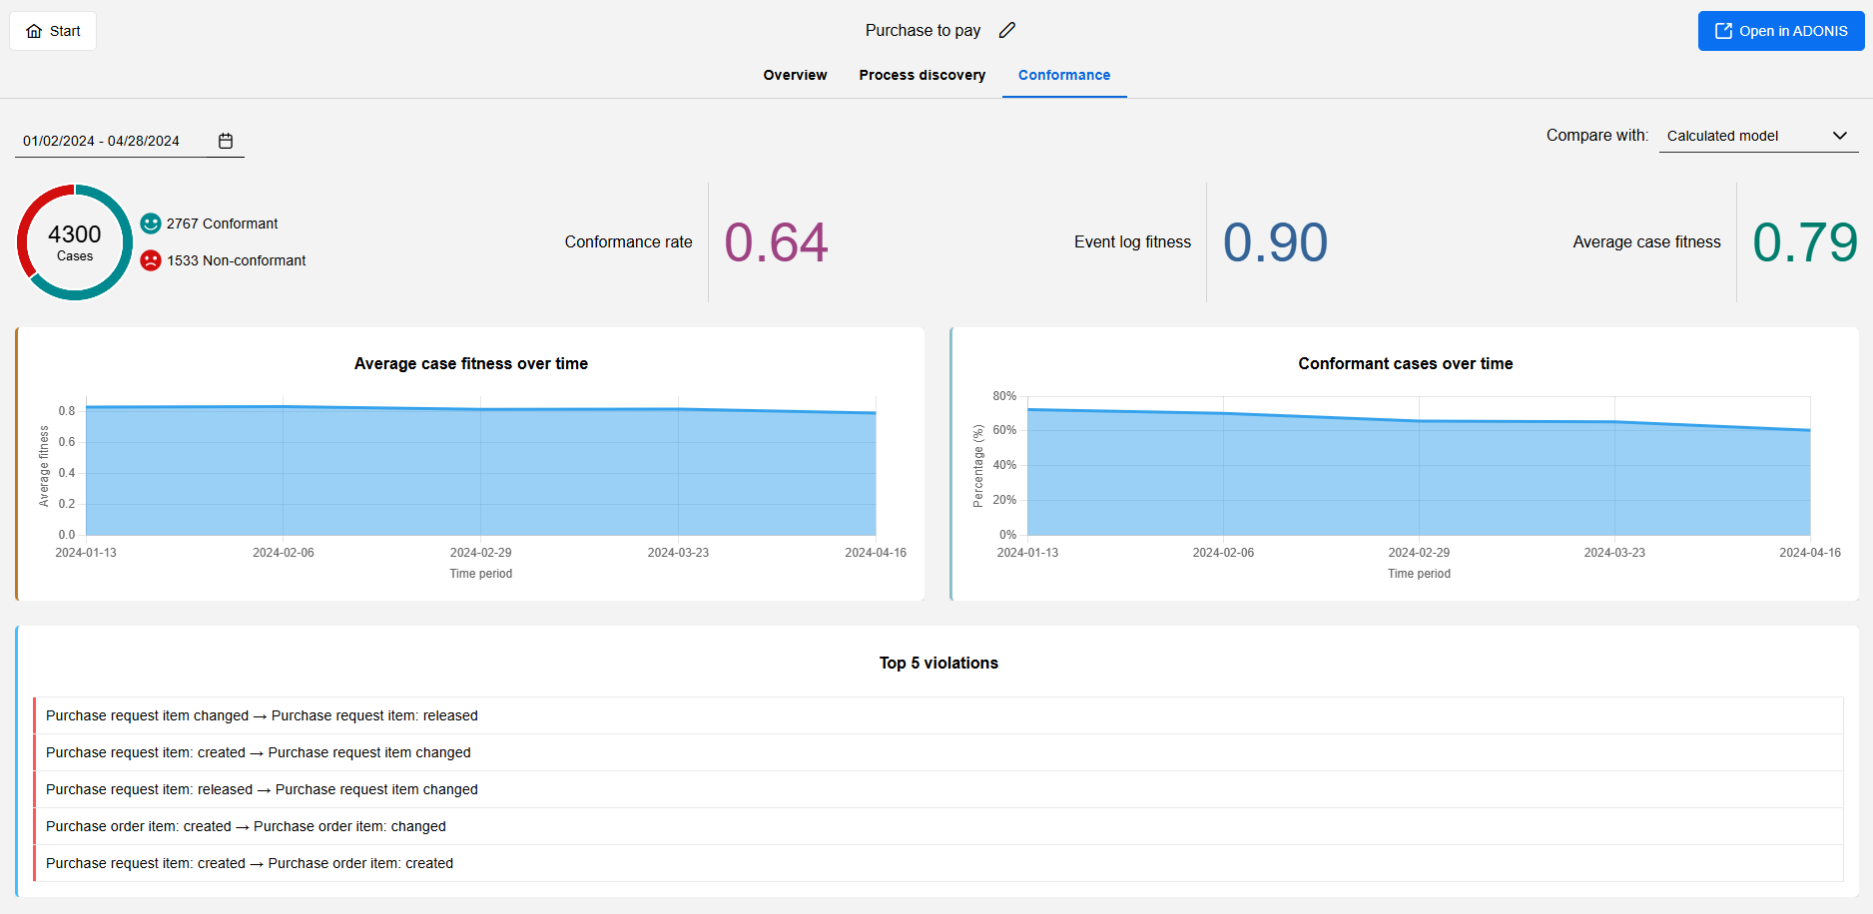Click the Start button
The height and width of the screenshot is (914, 1873).
(x=52, y=31)
